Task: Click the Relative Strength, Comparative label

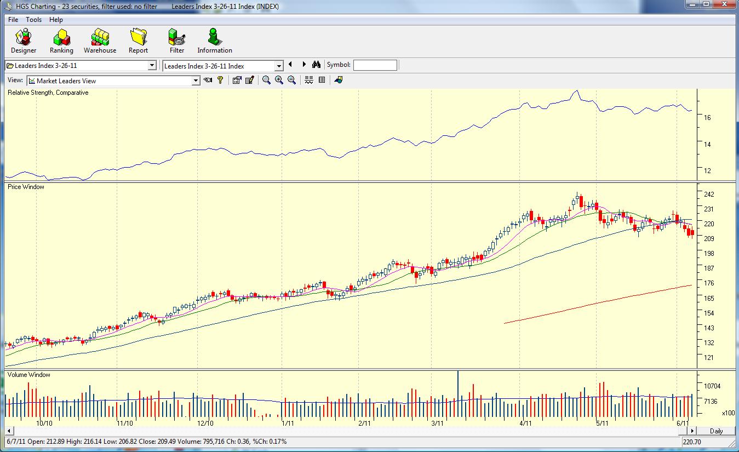Action: [x=48, y=93]
